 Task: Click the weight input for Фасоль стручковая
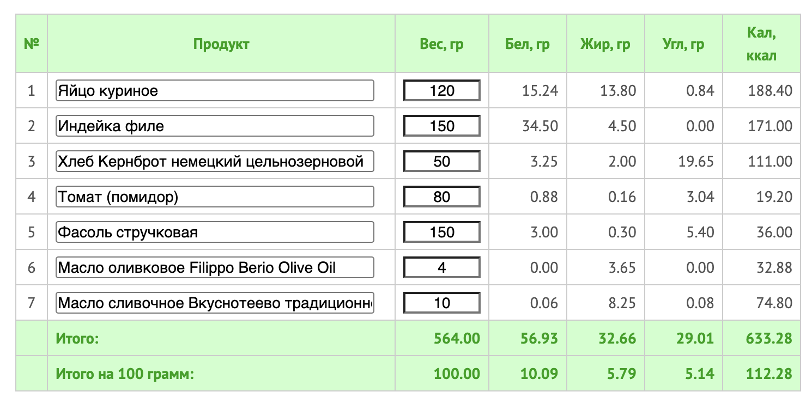click(x=442, y=232)
